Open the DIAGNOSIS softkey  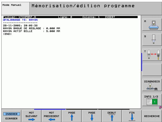pyautogui.click(x=152, y=85)
